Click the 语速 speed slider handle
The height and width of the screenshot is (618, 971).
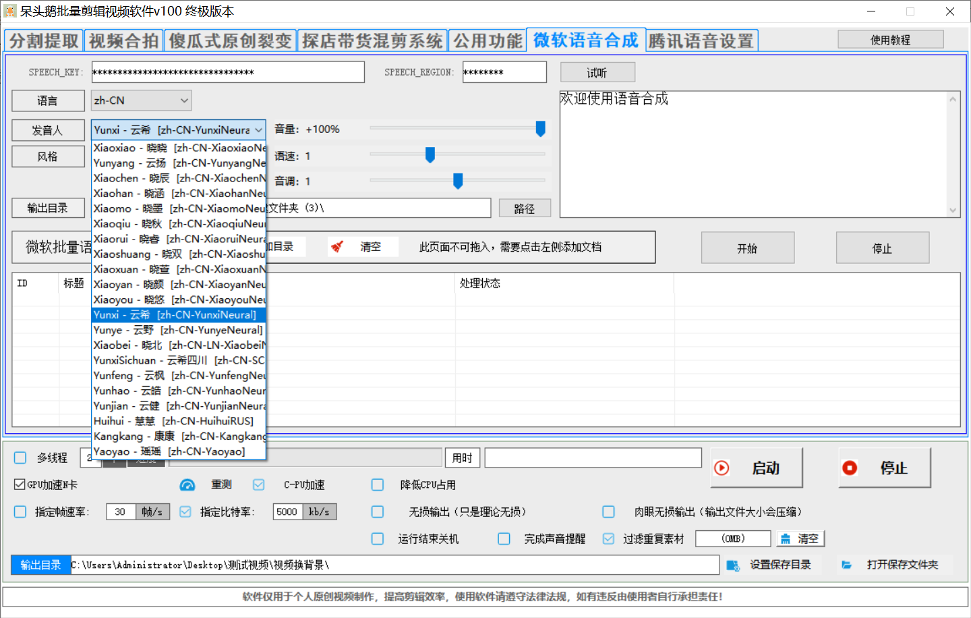430,155
